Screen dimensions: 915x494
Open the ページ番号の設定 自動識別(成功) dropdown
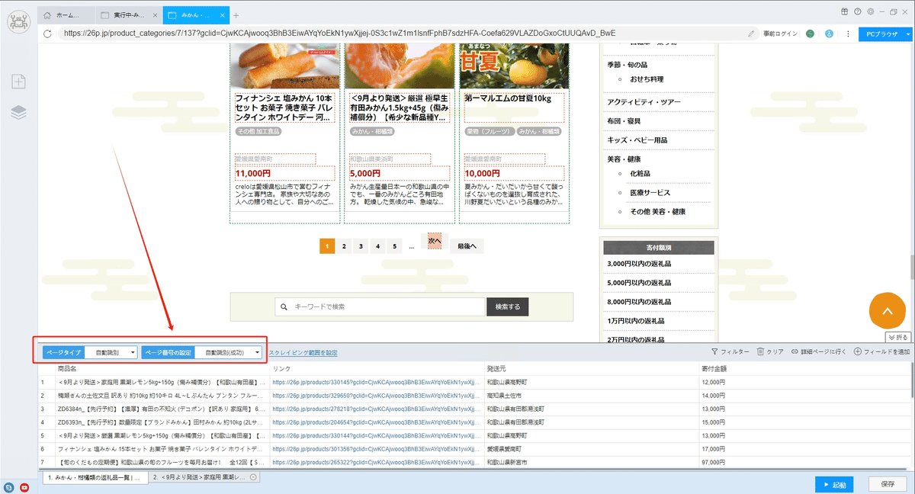(x=229, y=352)
